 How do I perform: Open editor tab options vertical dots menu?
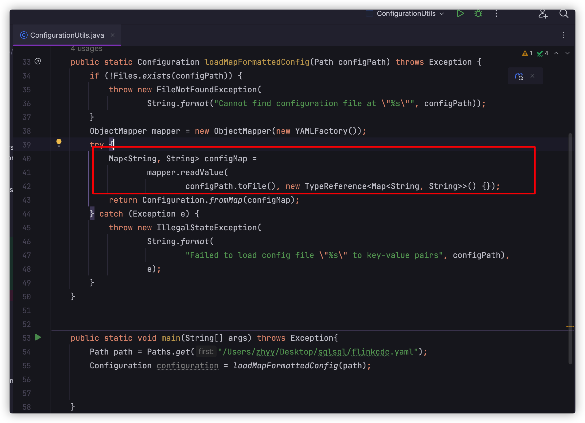click(x=564, y=35)
